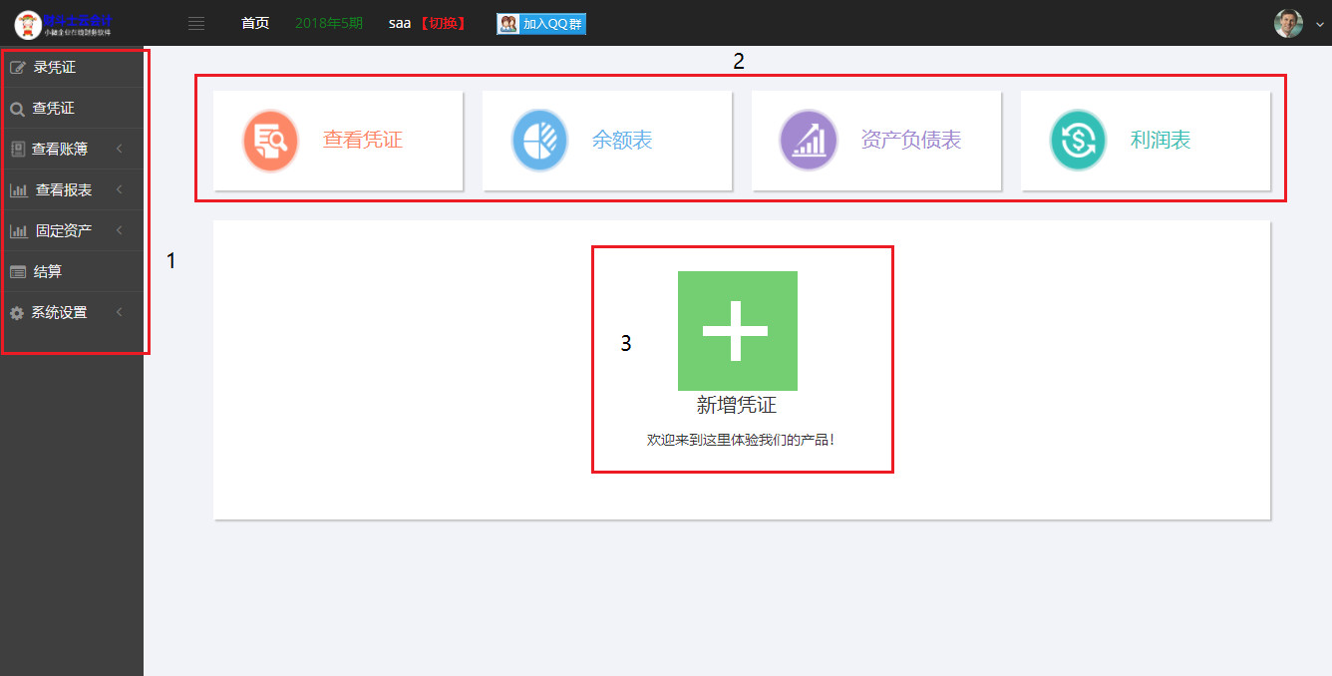Open the 利润表 card label

(x=1161, y=141)
